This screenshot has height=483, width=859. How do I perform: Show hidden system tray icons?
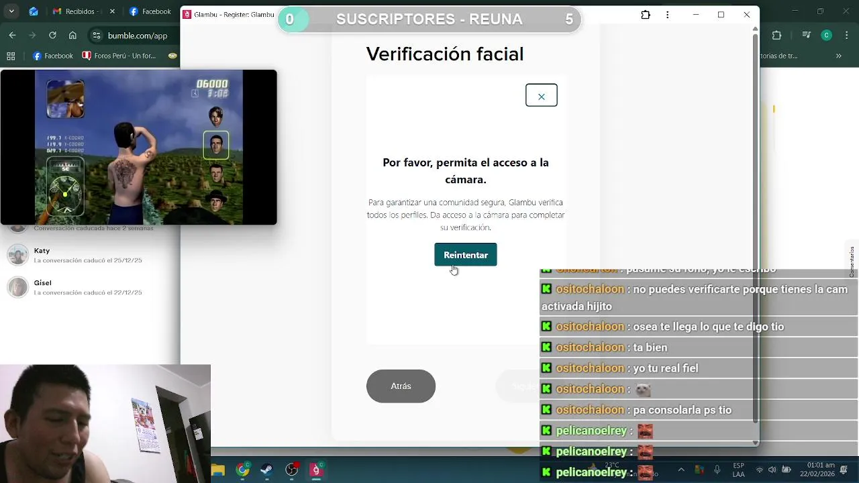coord(681,470)
